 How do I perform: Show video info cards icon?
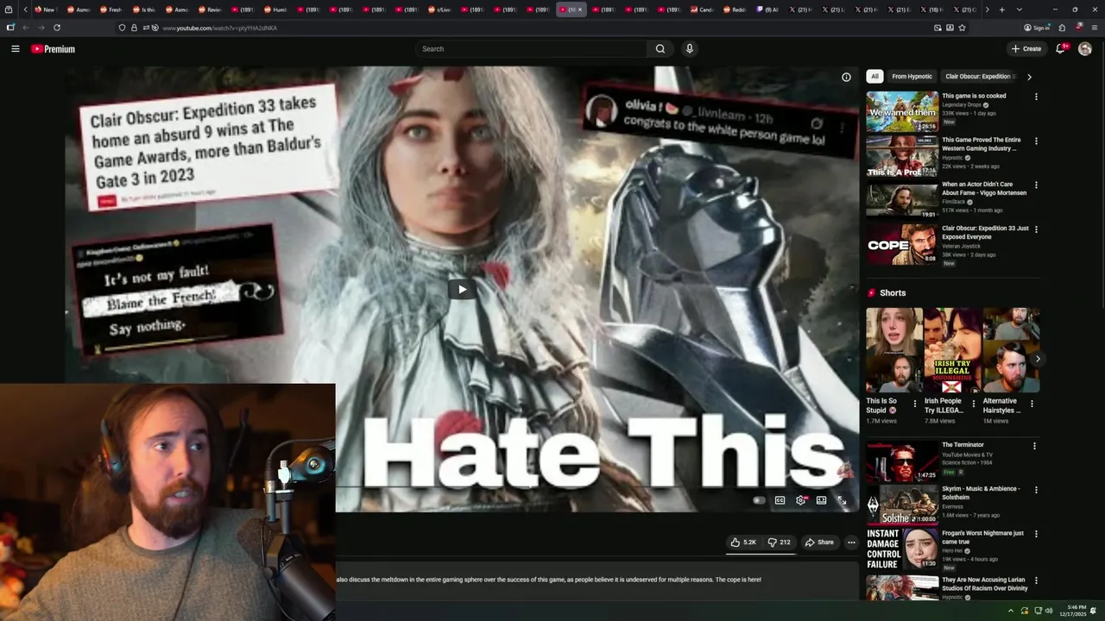(846, 77)
